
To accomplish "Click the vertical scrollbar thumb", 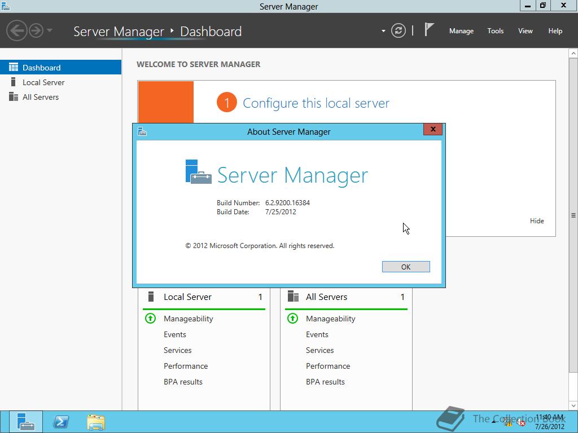I will click(573, 215).
